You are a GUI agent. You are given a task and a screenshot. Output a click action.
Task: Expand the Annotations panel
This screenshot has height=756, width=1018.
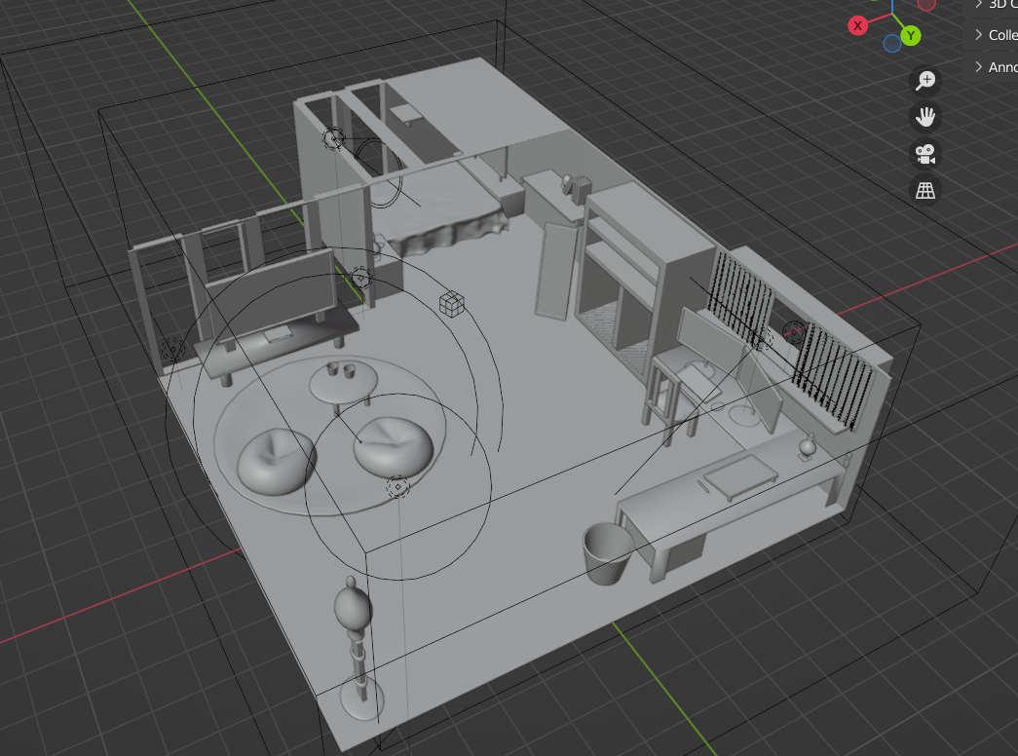979,67
